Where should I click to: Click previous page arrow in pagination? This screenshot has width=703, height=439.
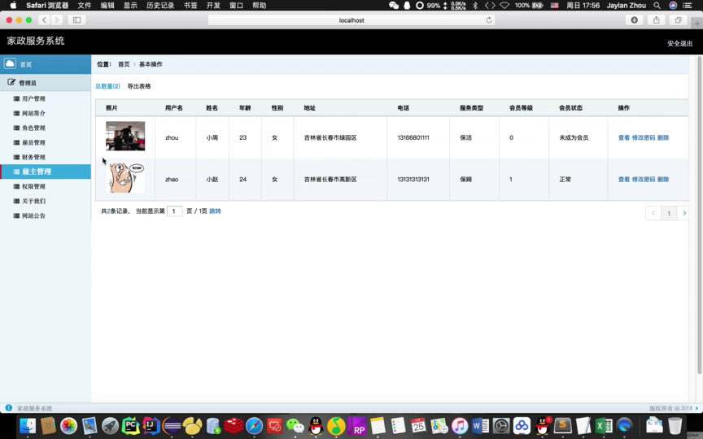(653, 213)
